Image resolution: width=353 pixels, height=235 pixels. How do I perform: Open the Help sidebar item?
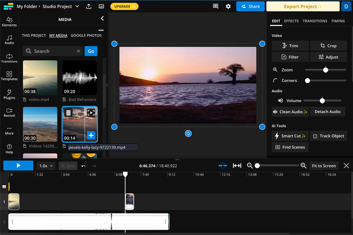(9, 149)
